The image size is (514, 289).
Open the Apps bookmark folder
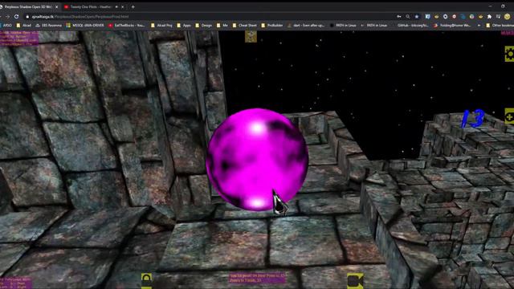184,25
